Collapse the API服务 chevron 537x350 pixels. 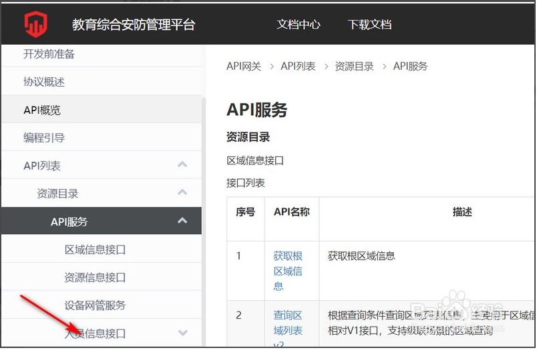182,221
